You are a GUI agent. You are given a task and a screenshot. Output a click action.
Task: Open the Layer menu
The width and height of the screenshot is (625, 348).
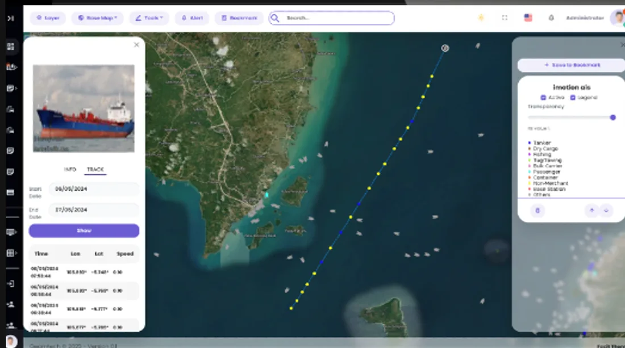(48, 18)
